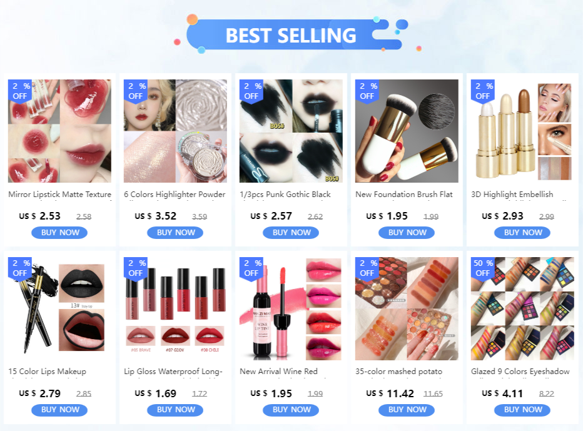Open Glazed 9 Colors Eyeshadow image

522,308
